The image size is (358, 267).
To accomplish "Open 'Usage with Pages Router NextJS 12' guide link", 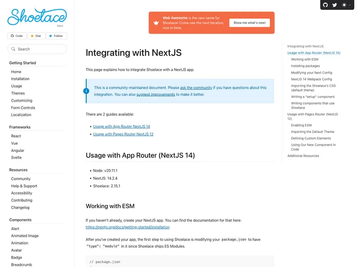I will click(123, 134).
